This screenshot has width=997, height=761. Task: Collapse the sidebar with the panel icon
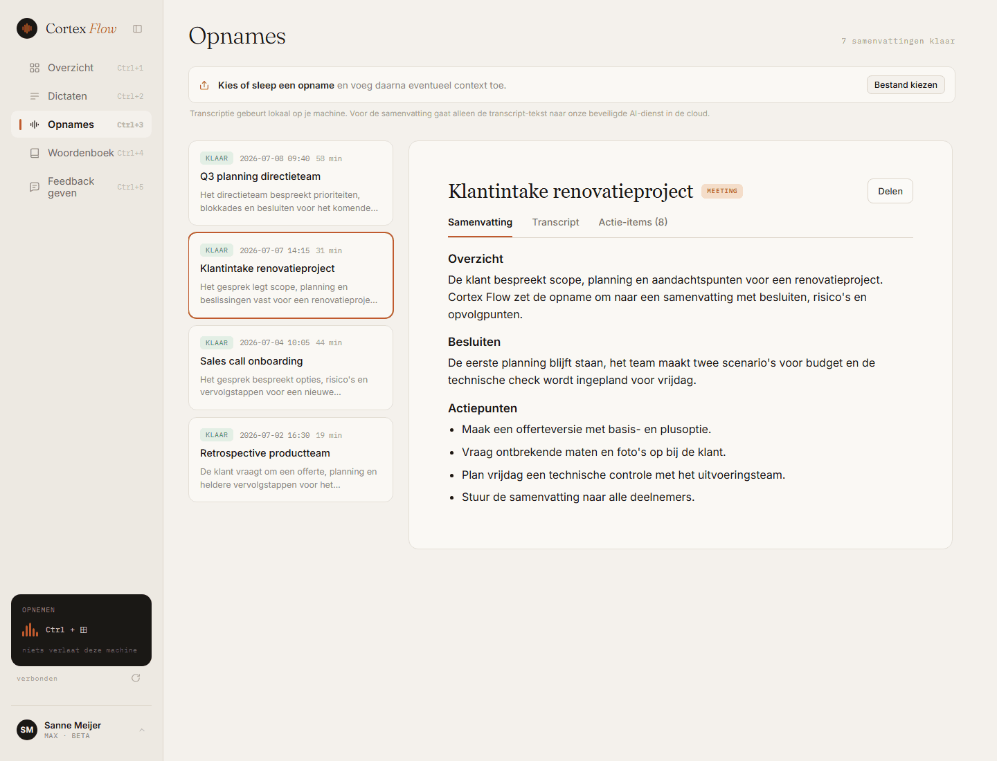138,29
